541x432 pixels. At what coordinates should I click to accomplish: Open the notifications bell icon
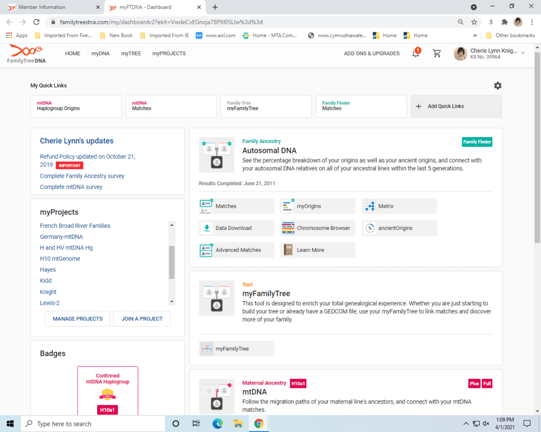[x=416, y=53]
